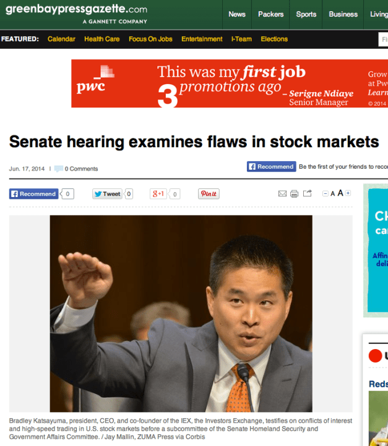Viewport: 388px width, 446px height.
Task: Open the Packers navigation tab
Action: (x=270, y=14)
